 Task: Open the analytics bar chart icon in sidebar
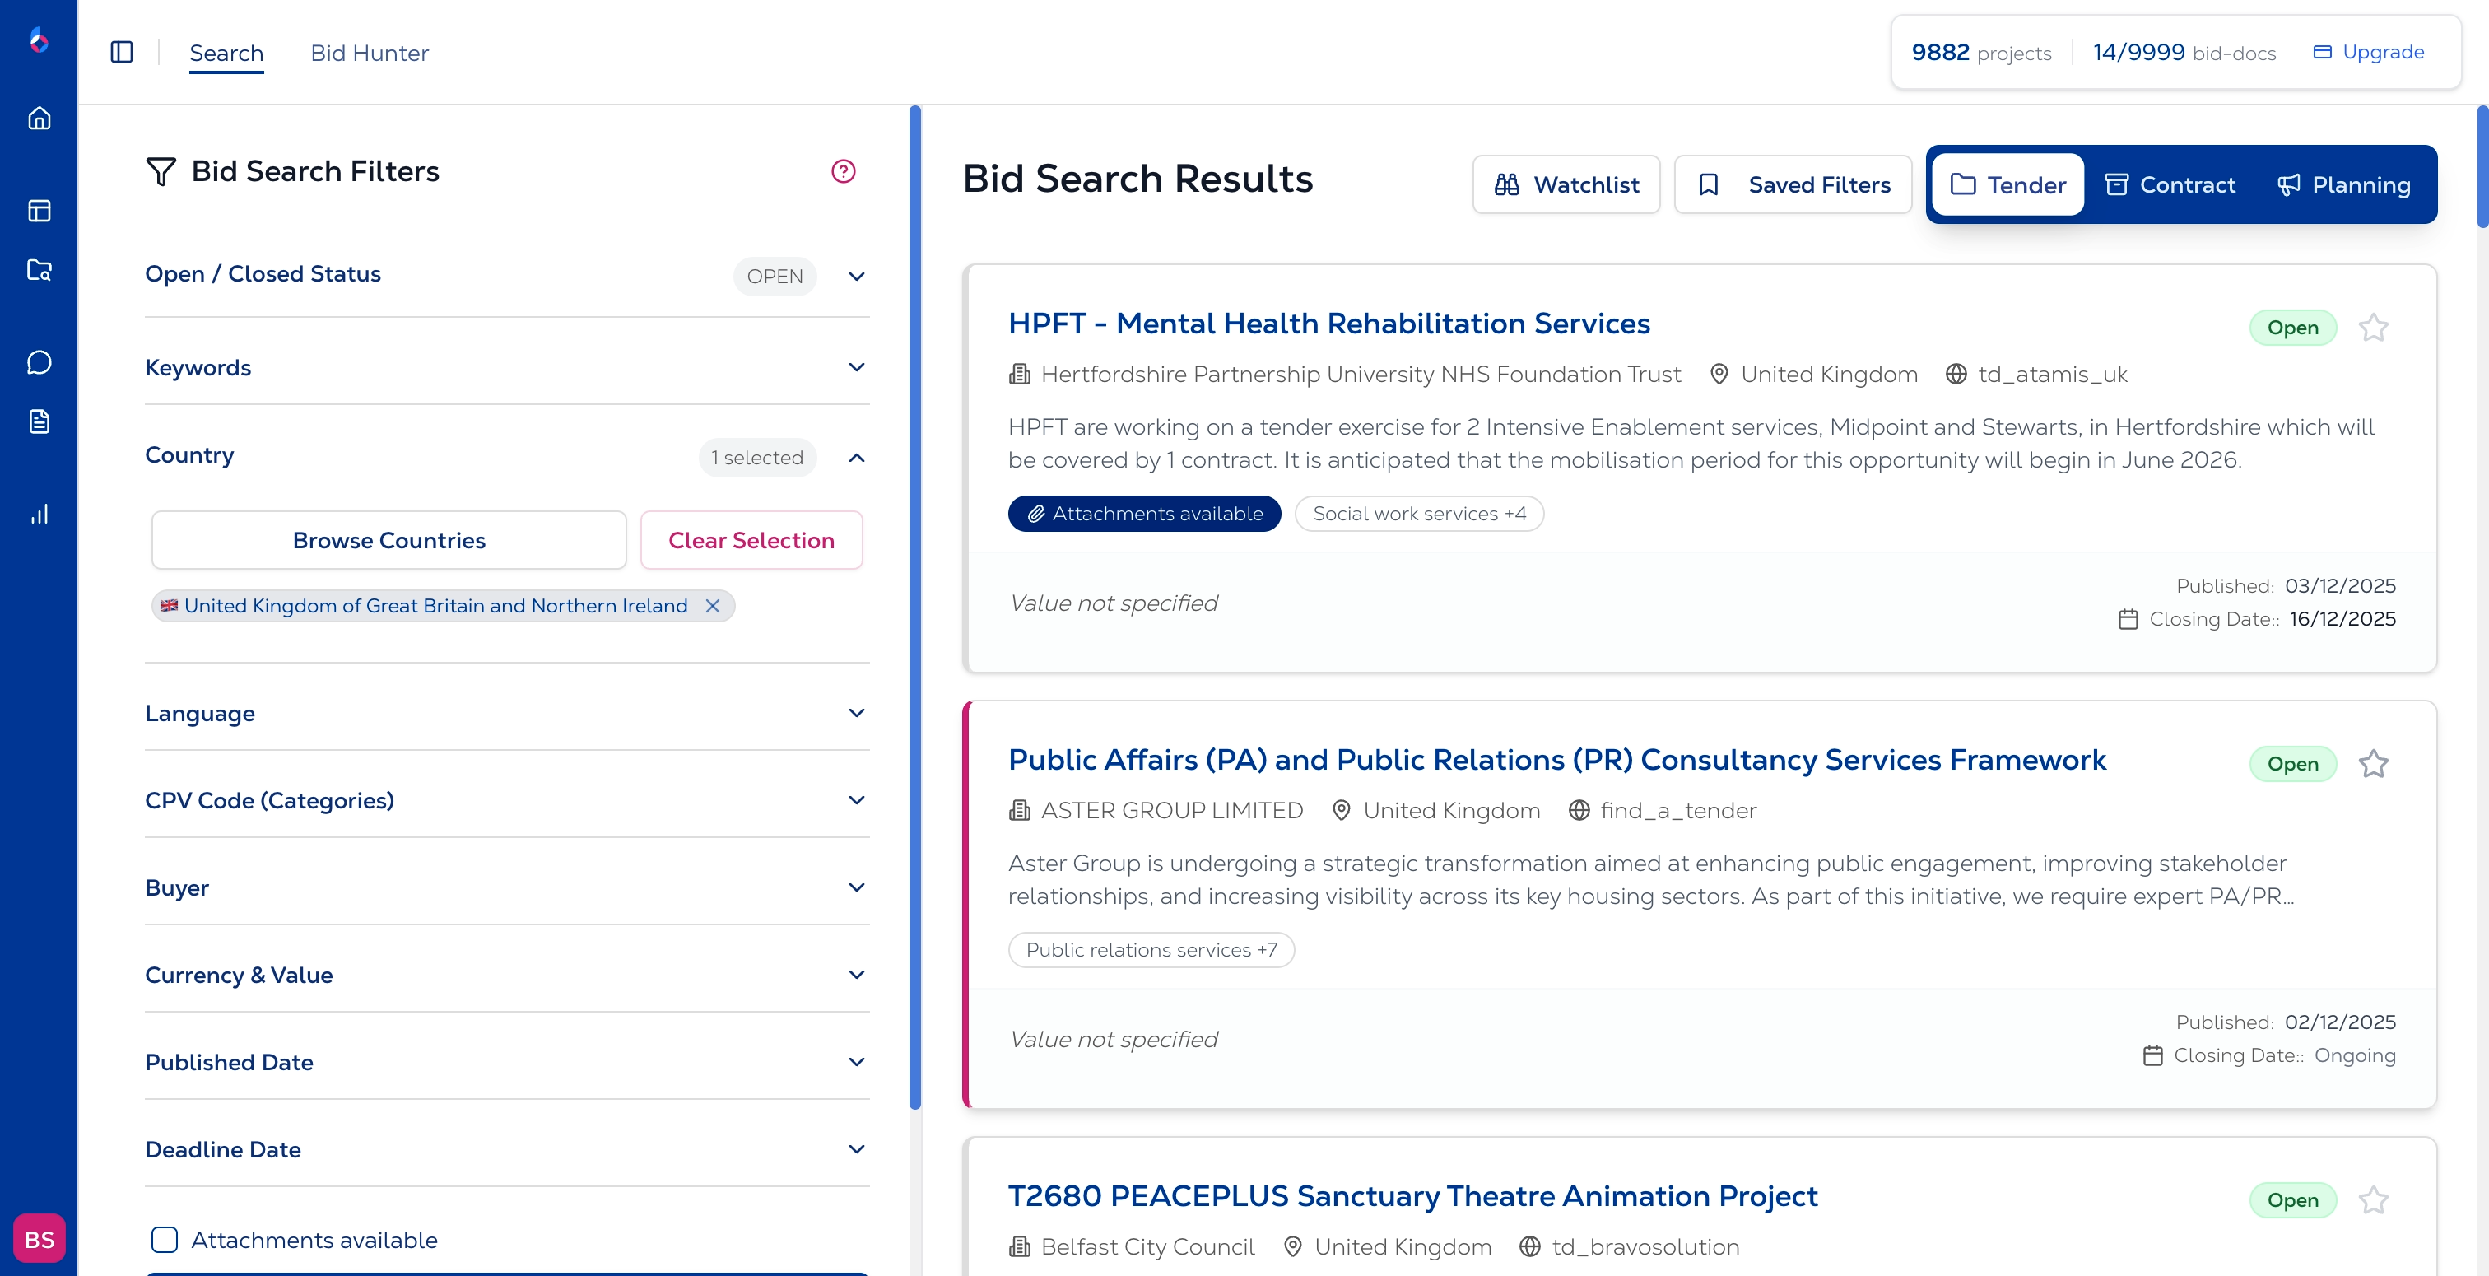(x=40, y=515)
